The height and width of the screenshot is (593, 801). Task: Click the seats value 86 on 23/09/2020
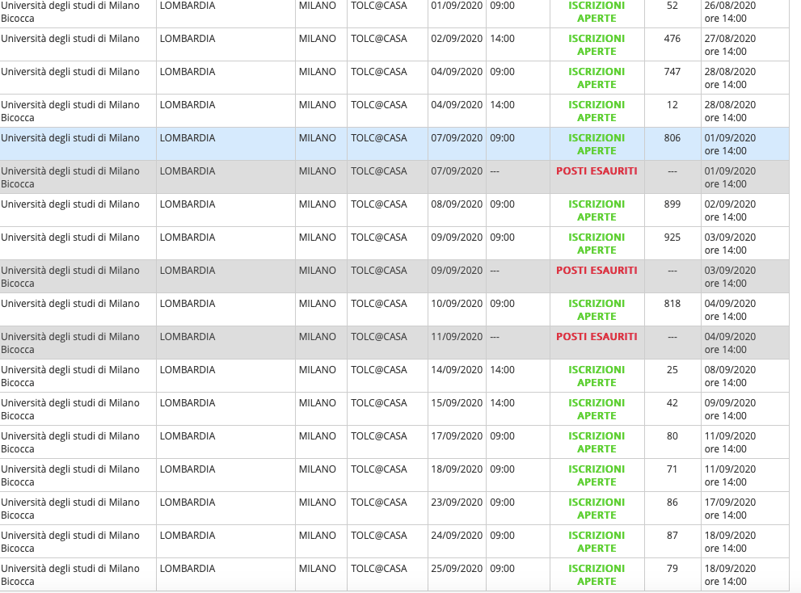pyautogui.click(x=672, y=503)
